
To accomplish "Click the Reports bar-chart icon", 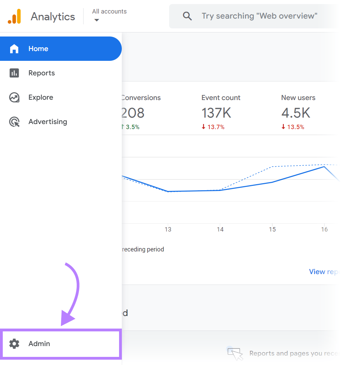I will pos(14,73).
